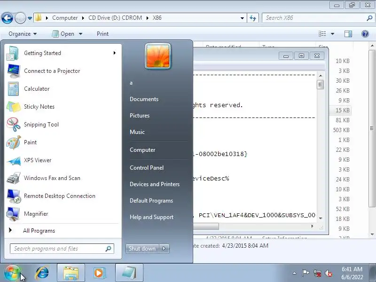Click the clock showing 6:41 AM
The height and width of the screenshot is (282, 376).
click(352, 269)
